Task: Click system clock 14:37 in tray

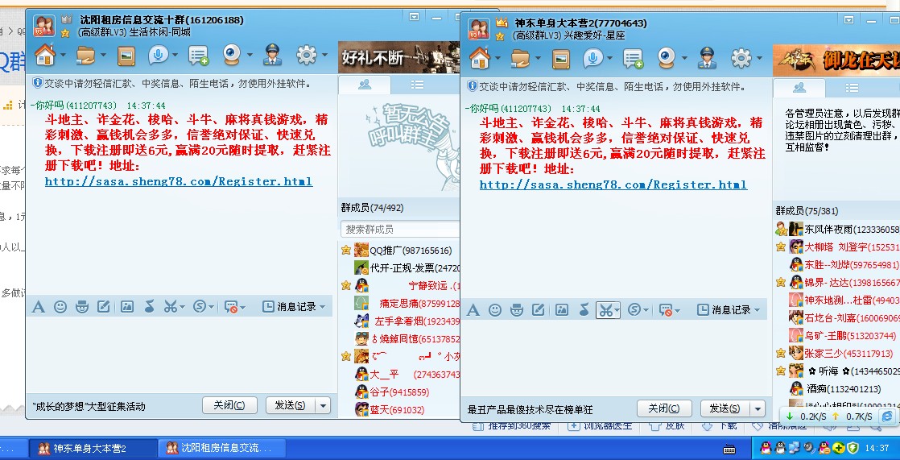Action: (x=877, y=448)
